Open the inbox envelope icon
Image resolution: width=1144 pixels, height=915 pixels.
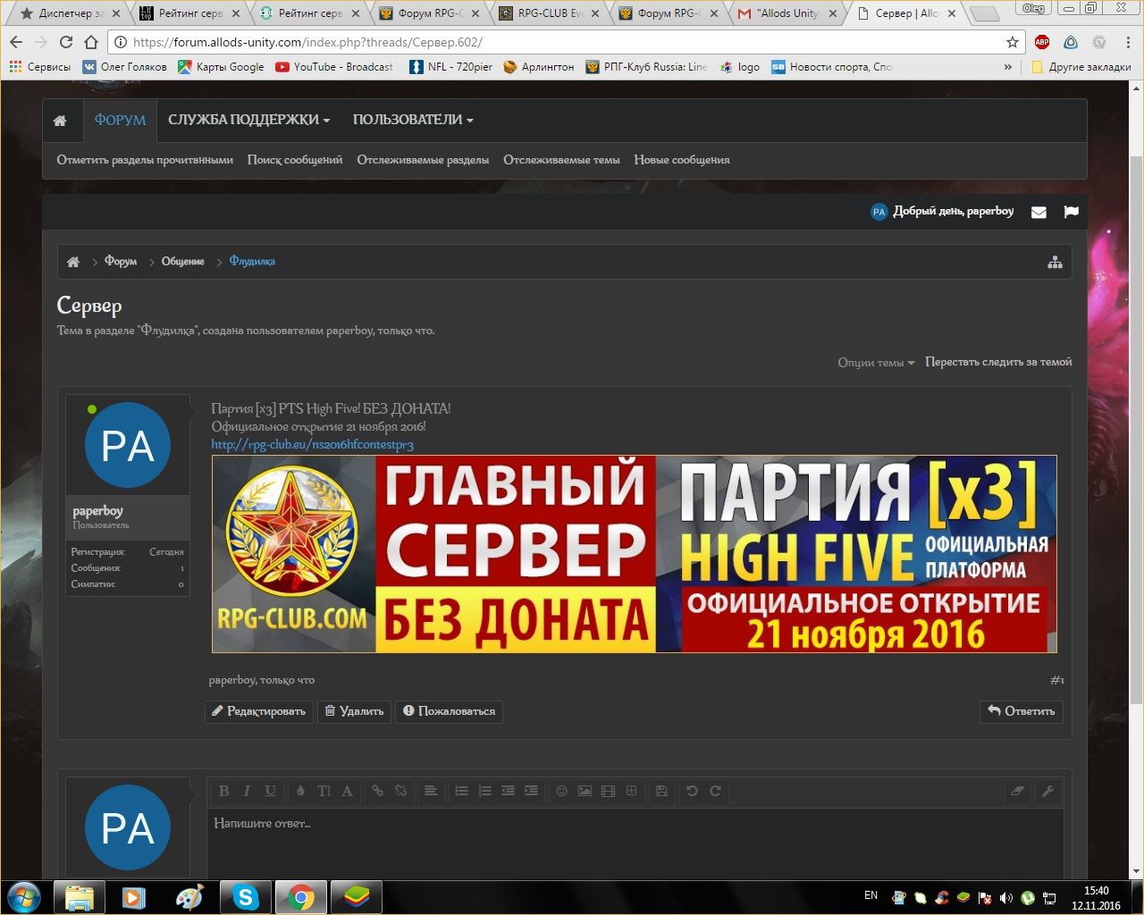(1039, 212)
